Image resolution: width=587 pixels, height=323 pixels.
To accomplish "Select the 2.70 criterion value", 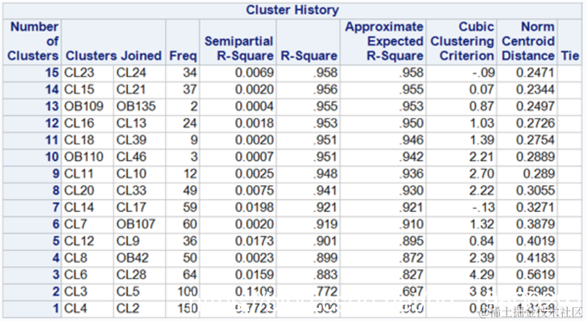I will click(x=482, y=174).
